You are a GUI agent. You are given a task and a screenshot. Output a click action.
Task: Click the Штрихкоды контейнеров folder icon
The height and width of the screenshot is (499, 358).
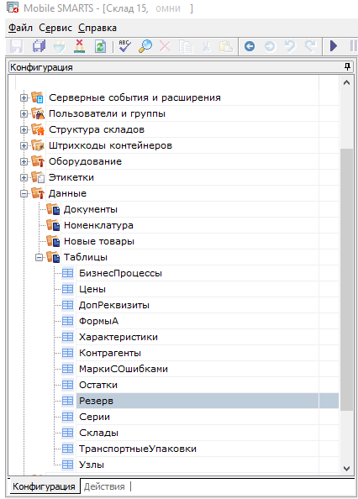click(38, 145)
